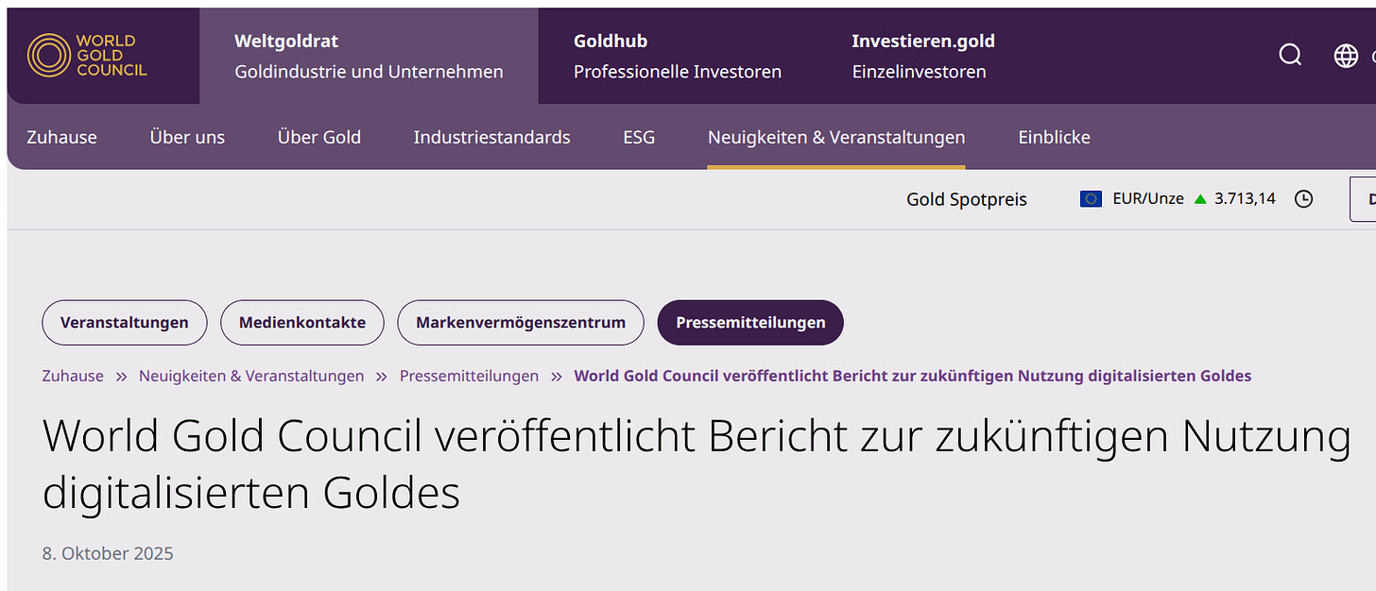Click the 3.713,14 gold price value
The width and height of the screenshot is (1376, 591).
tap(1245, 199)
